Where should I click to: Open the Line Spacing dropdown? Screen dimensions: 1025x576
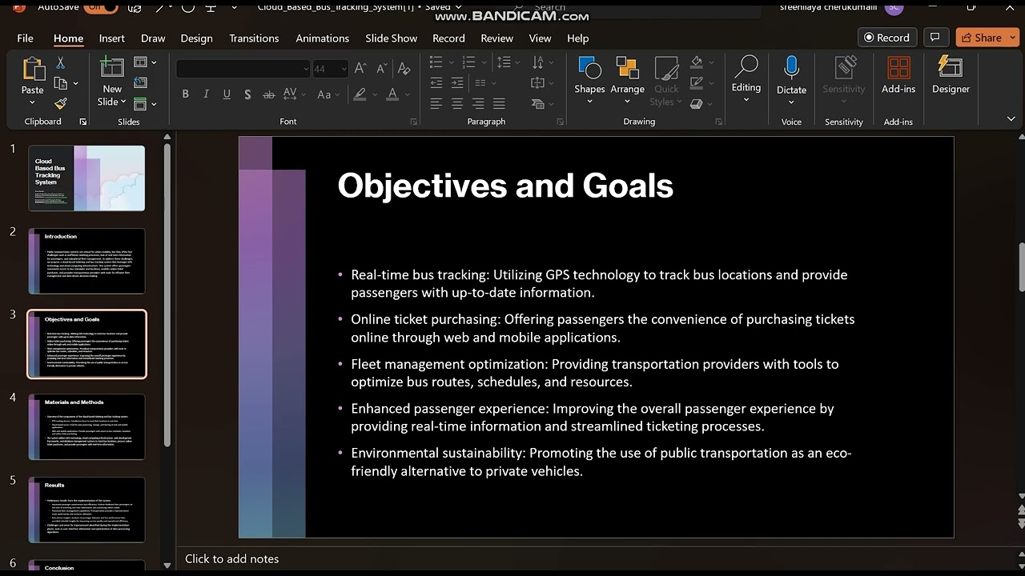pos(507,62)
